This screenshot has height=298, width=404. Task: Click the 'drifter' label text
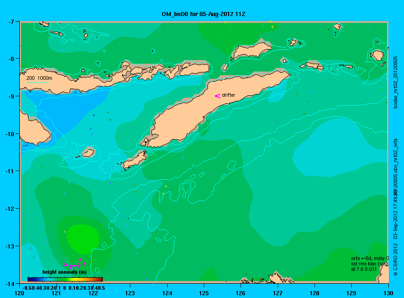[229, 95]
